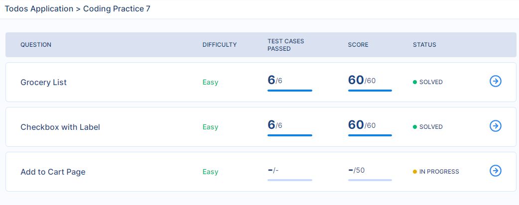Click Grocery List test cases progress bar

[x=289, y=90]
